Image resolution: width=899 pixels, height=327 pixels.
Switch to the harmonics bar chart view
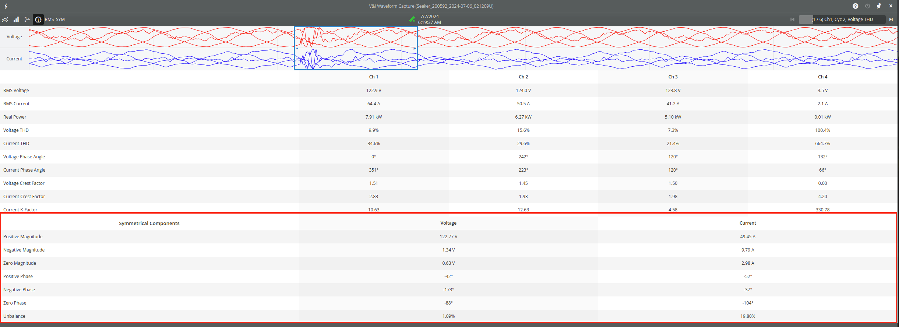[16, 20]
